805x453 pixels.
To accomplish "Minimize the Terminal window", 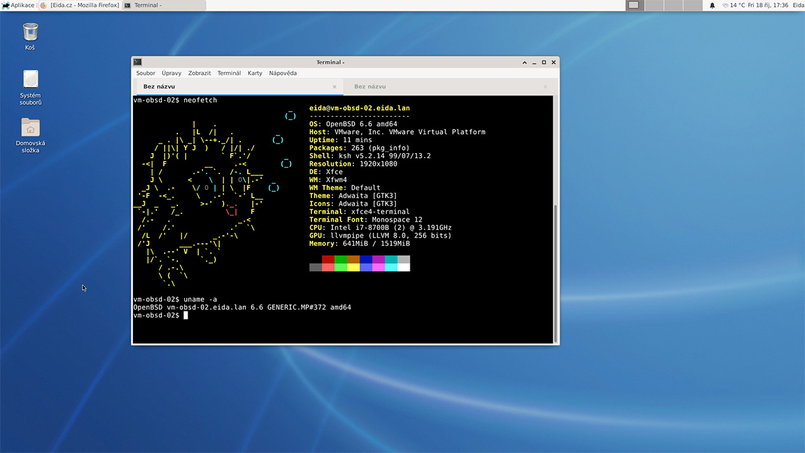I will coord(534,62).
